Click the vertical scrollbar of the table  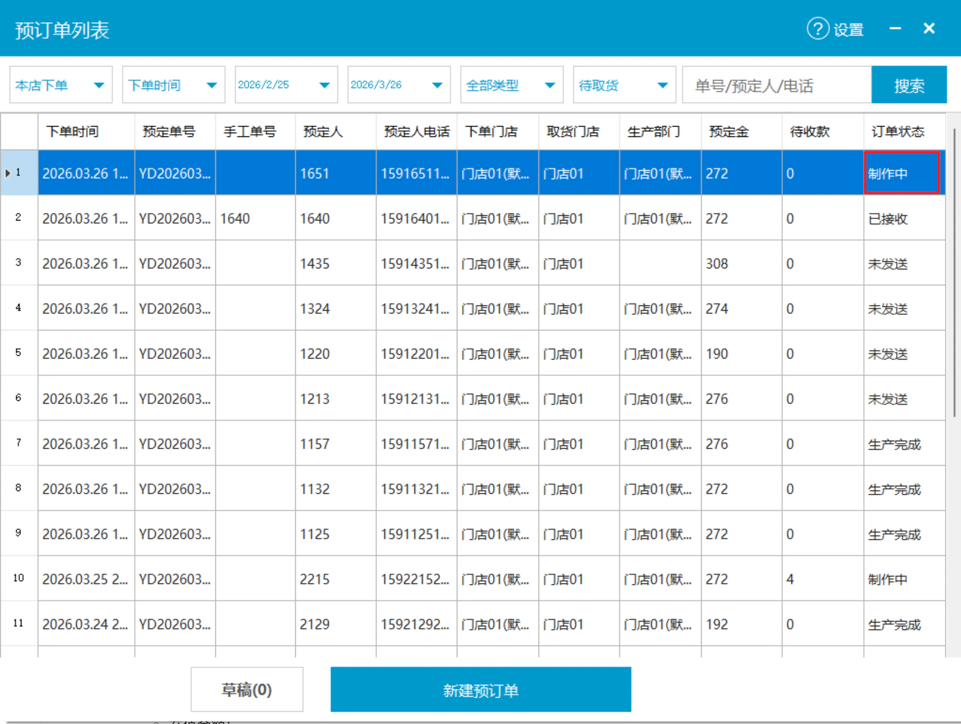click(954, 273)
